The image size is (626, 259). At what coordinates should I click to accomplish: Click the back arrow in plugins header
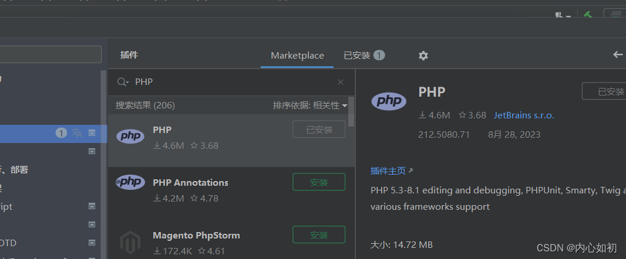point(618,54)
